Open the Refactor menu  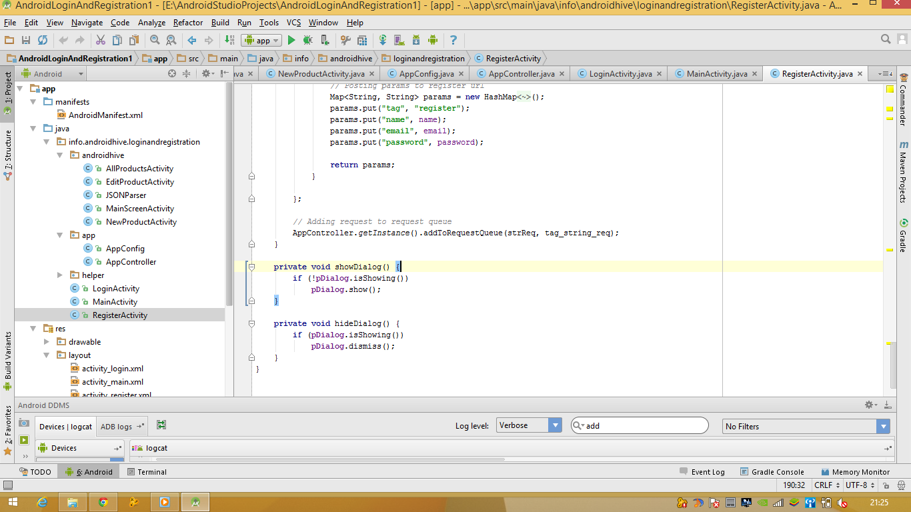pos(187,23)
